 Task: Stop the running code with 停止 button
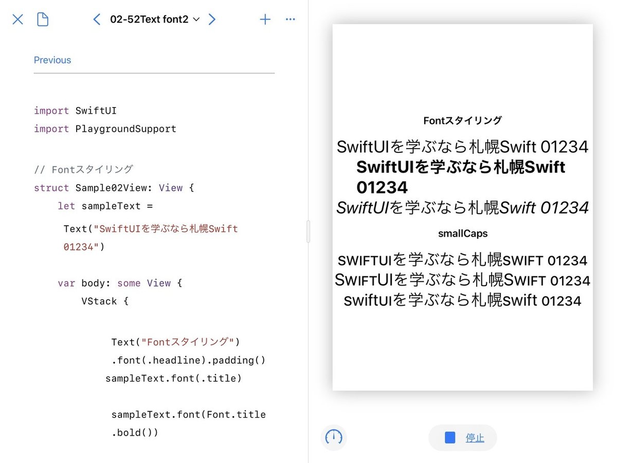463,438
